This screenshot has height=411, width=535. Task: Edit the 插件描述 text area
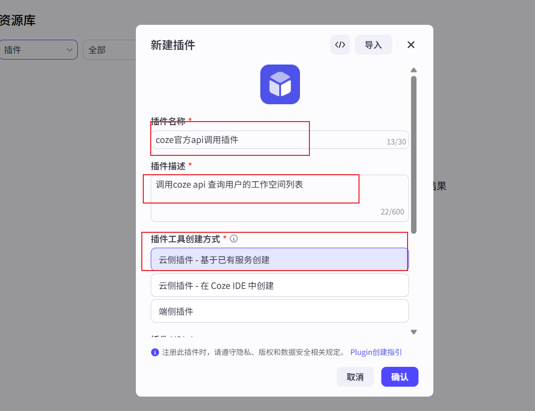pyautogui.click(x=280, y=198)
